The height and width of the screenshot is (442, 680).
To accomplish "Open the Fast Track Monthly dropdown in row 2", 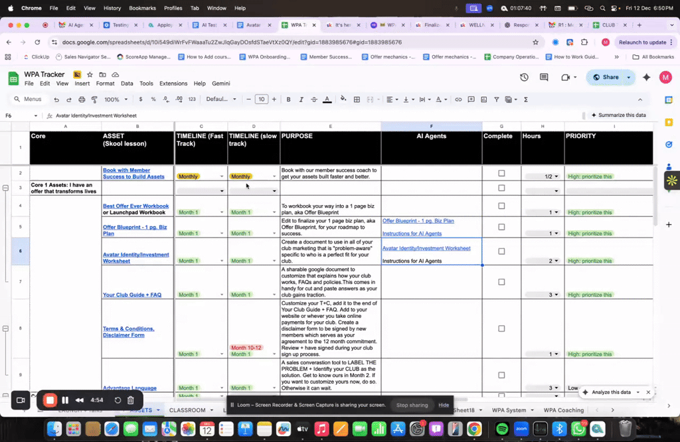I will pos(222,177).
